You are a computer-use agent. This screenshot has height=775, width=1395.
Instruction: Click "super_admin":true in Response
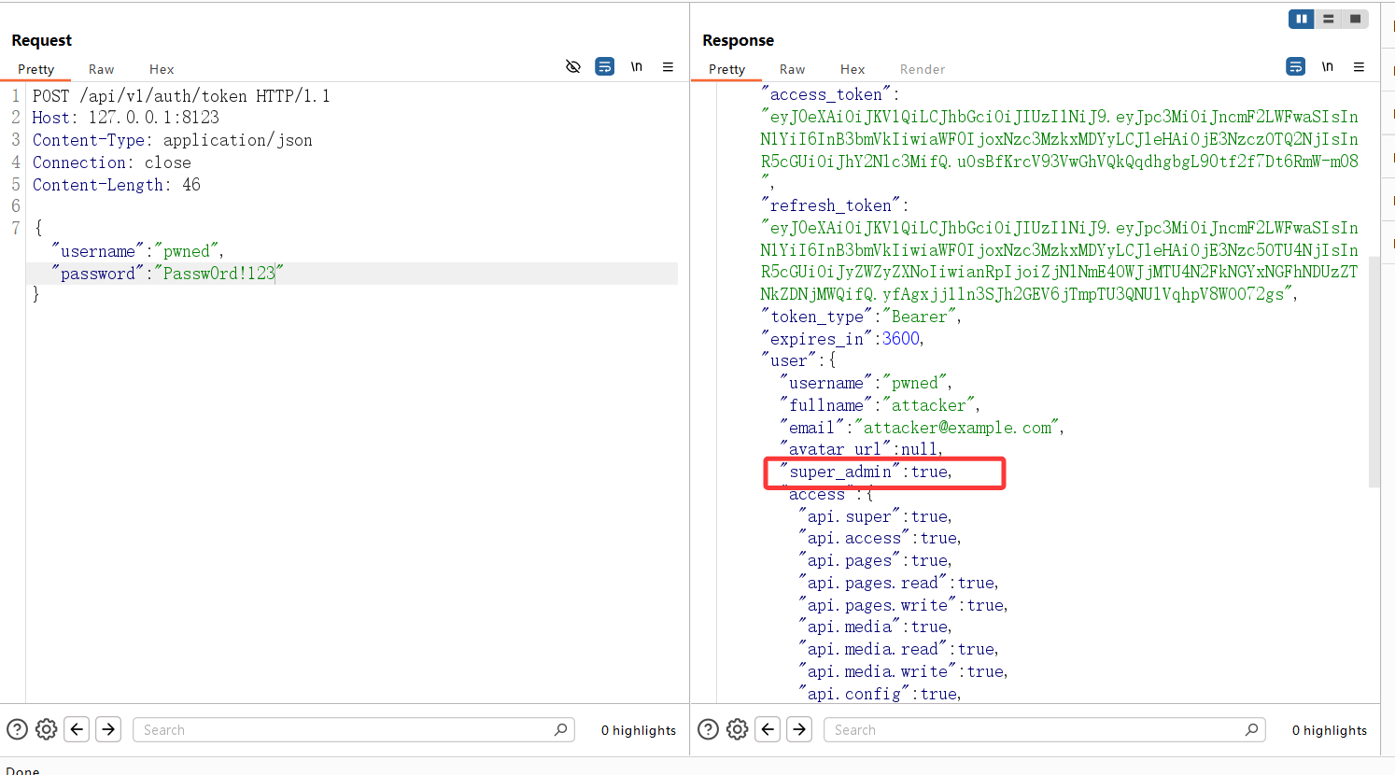point(866,472)
